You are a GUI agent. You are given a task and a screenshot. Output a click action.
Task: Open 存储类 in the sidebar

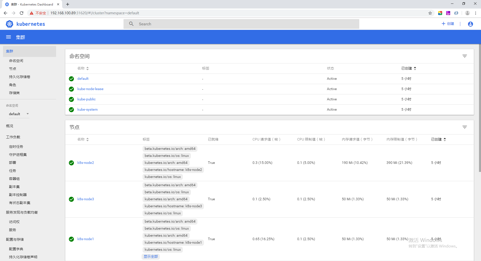click(14, 93)
